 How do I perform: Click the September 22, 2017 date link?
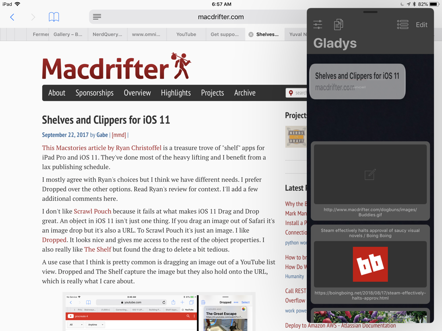(x=66, y=135)
